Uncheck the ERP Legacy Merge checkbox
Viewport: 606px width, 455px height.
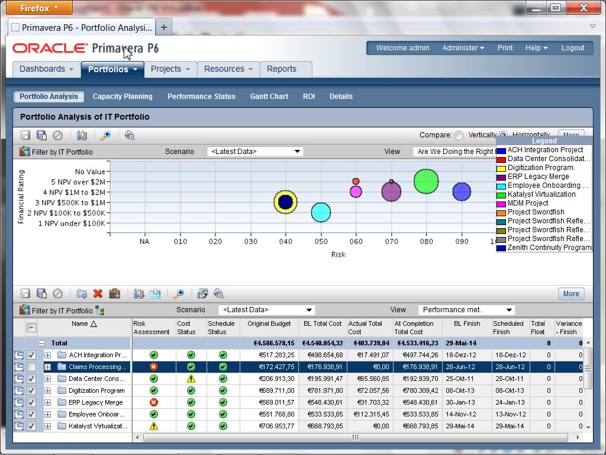(x=31, y=402)
